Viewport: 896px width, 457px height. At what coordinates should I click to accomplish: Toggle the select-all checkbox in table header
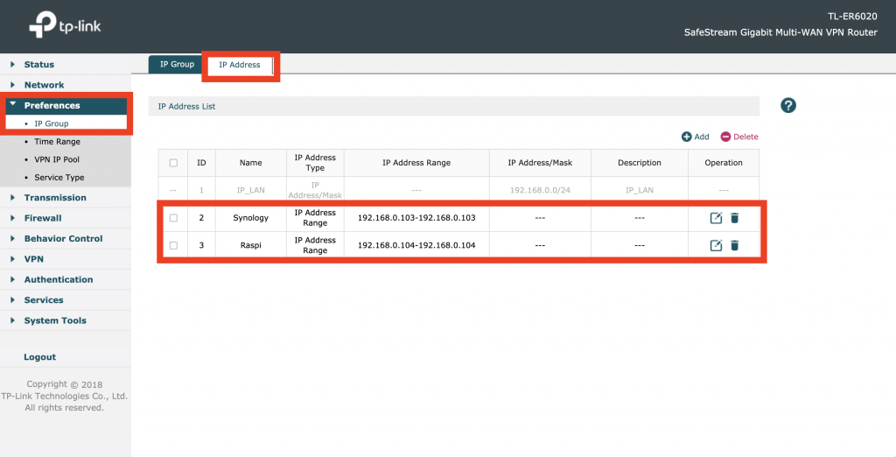point(173,163)
